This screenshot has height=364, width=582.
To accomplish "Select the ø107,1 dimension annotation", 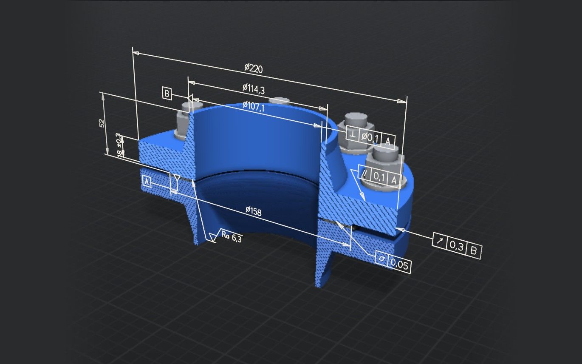I will (x=254, y=107).
